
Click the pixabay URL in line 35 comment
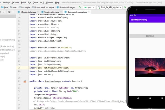[88, 101]
